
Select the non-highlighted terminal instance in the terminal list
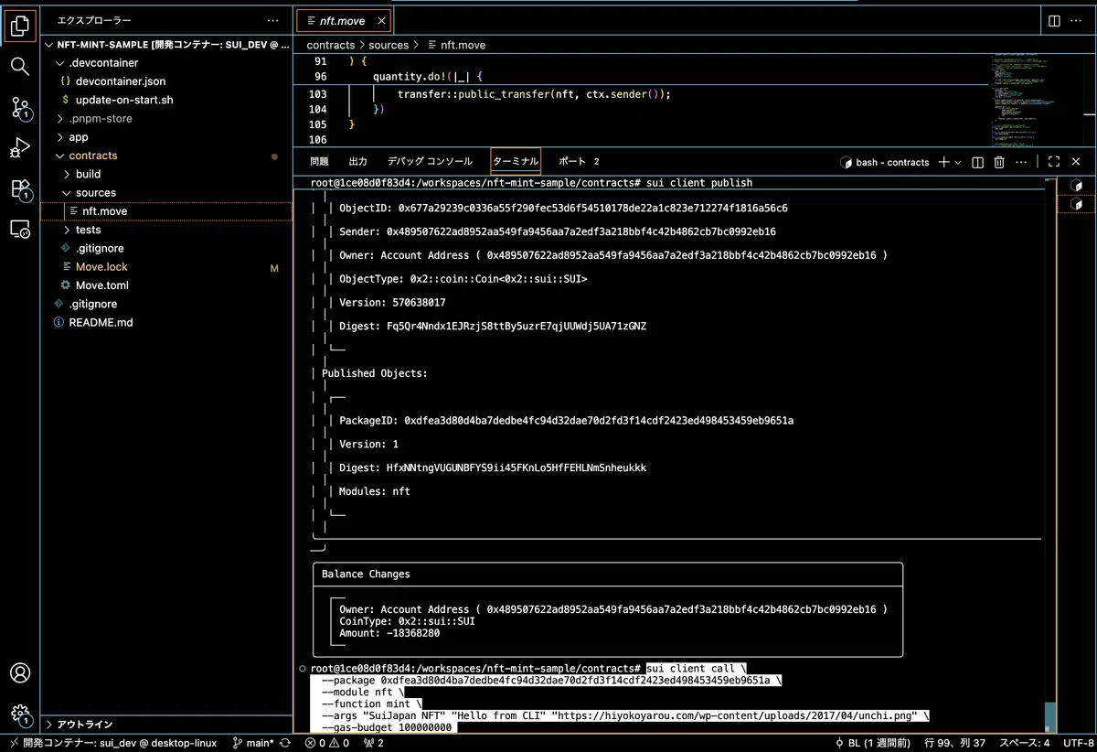[x=1077, y=186]
